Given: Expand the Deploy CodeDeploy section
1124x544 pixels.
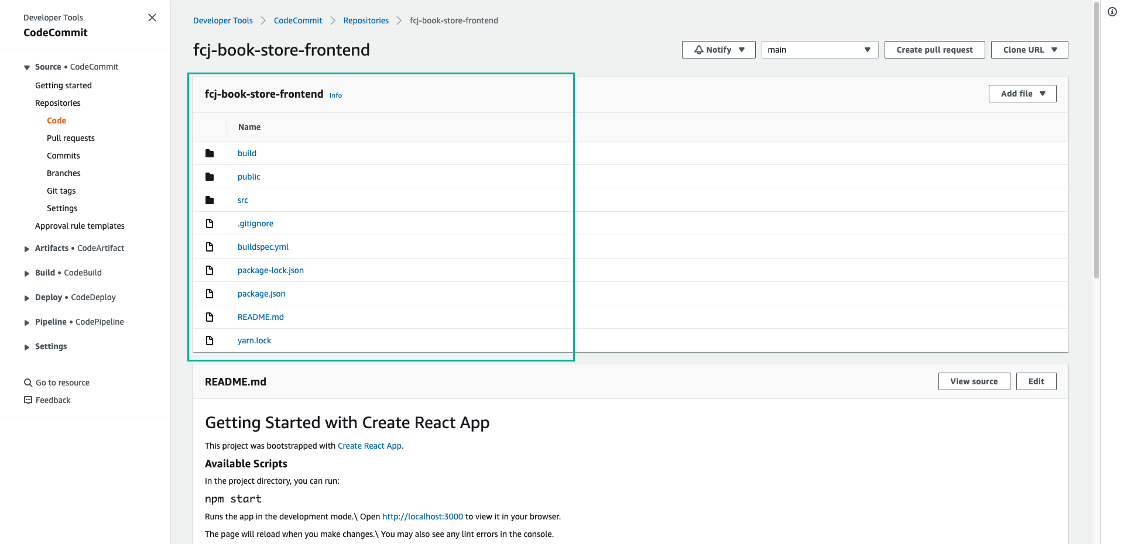Looking at the screenshot, I should 27,298.
